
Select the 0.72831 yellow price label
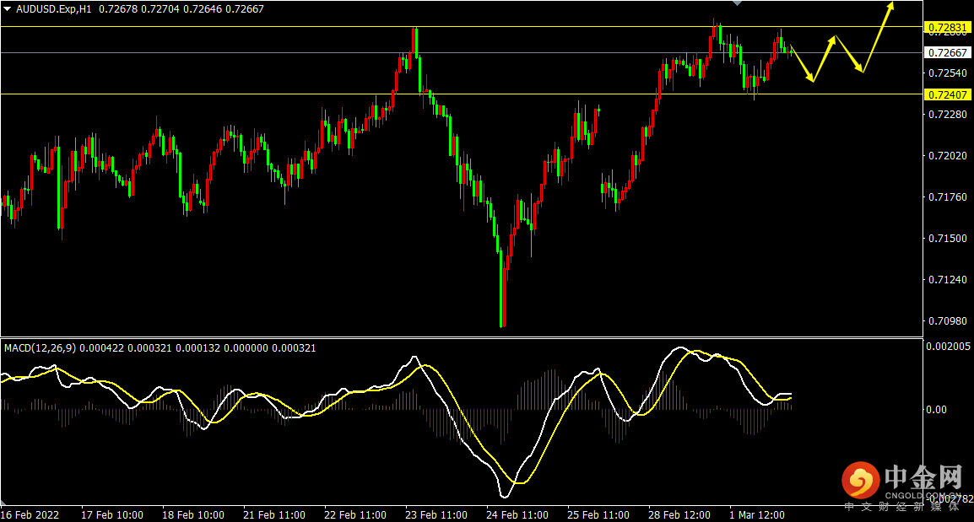(948, 28)
